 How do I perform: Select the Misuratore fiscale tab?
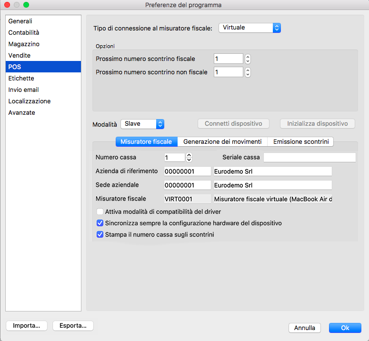(146, 141)
